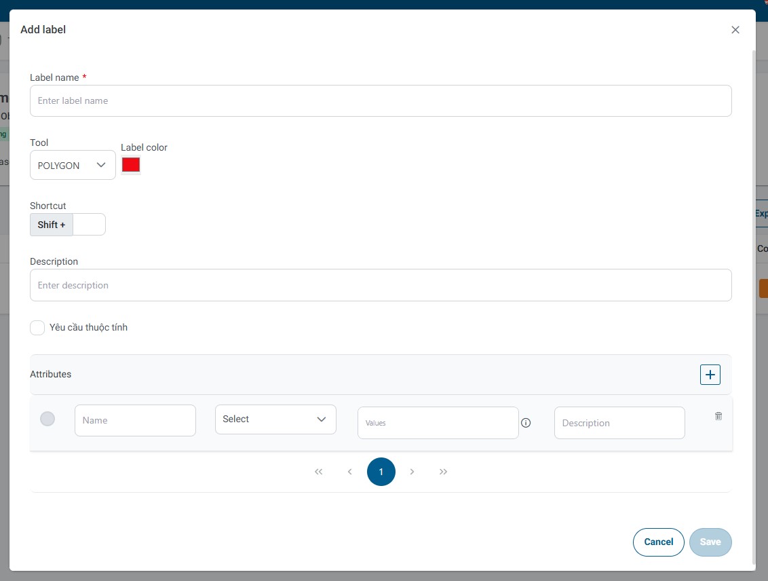Click into the Enter description field

tap(381, 285)
